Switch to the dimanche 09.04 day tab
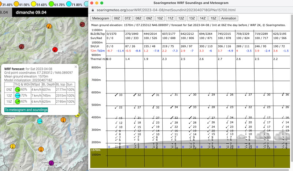 [30, 12]
